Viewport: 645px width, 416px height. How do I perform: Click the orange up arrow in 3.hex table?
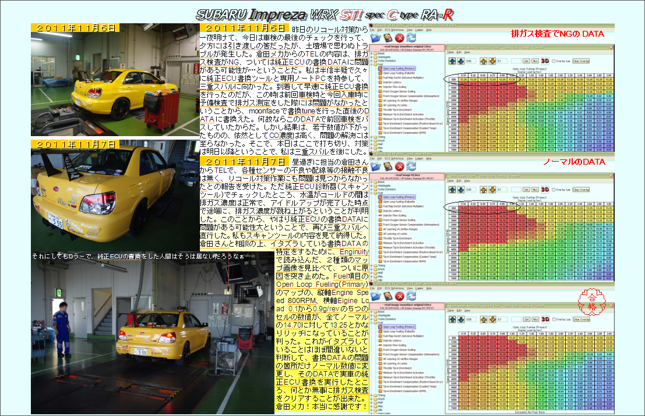(x=484, y=61)
